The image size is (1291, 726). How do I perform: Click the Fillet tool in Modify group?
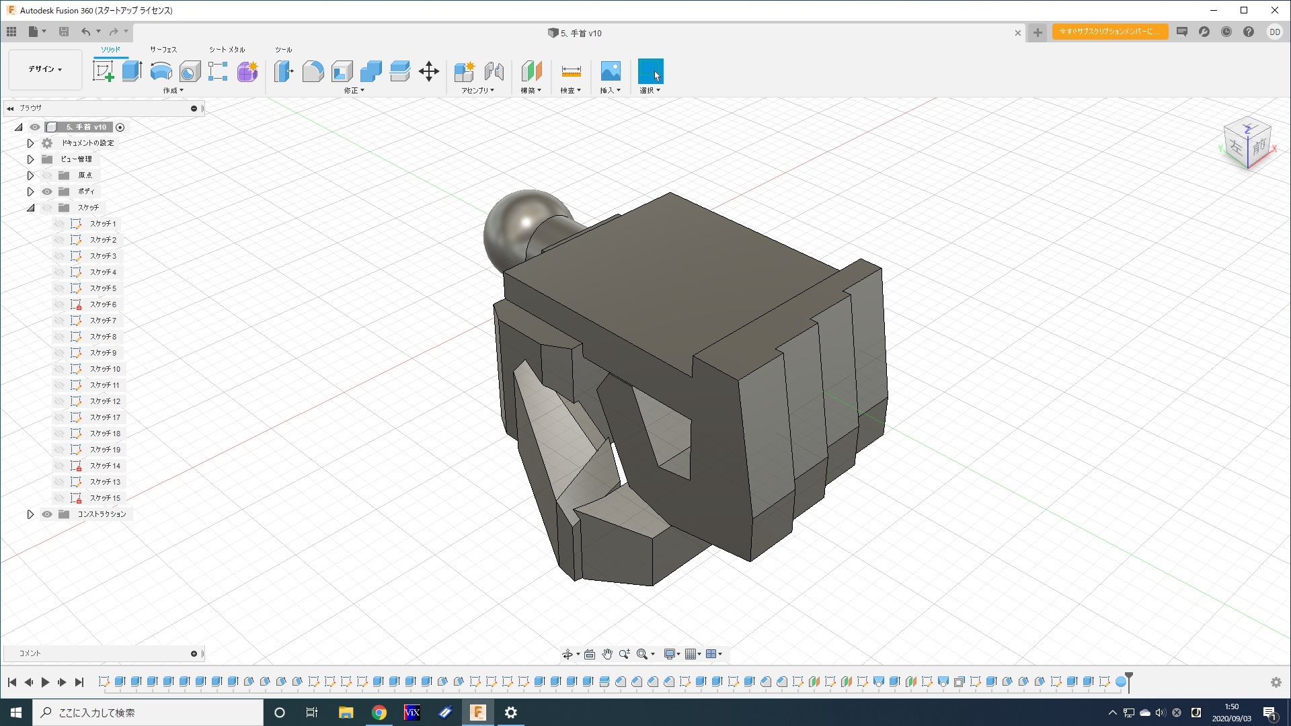(313, 71)
